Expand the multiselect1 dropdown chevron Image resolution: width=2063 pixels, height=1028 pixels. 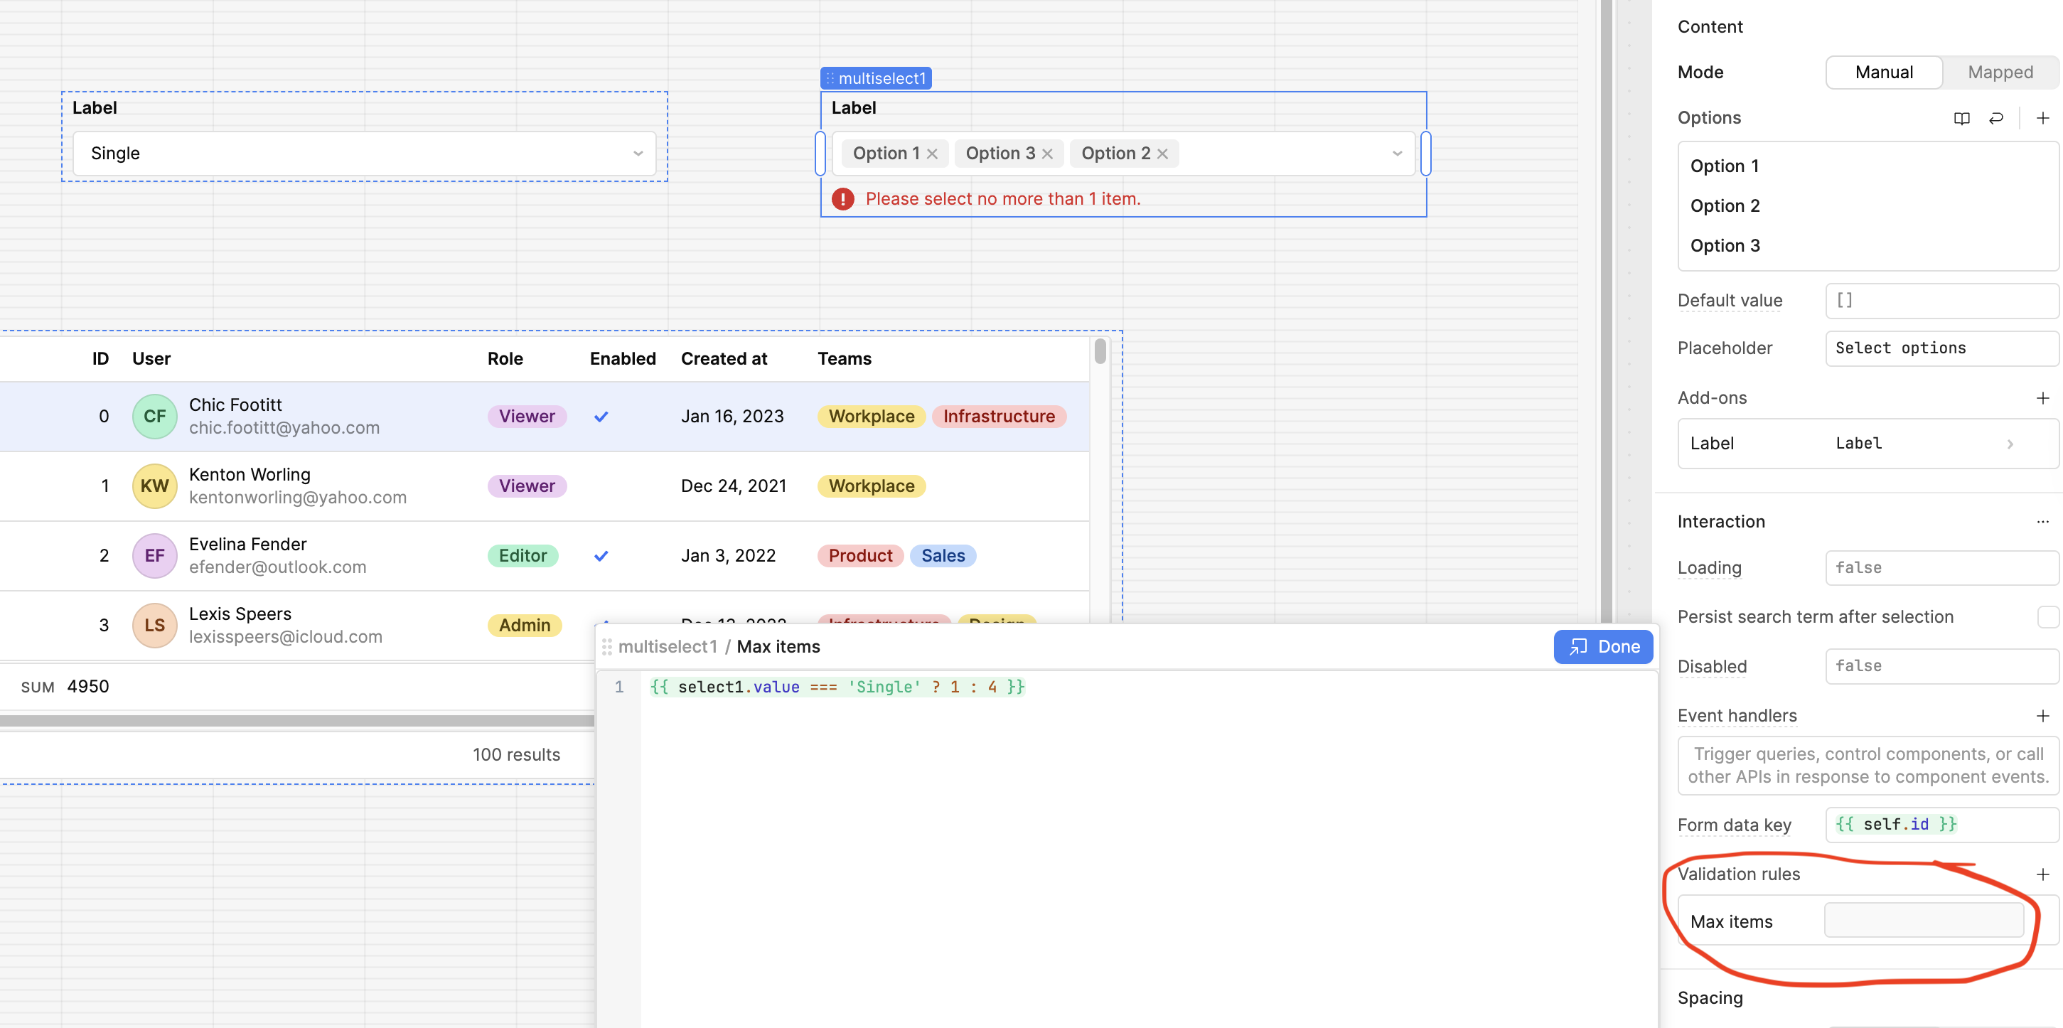pos(1398,154)
